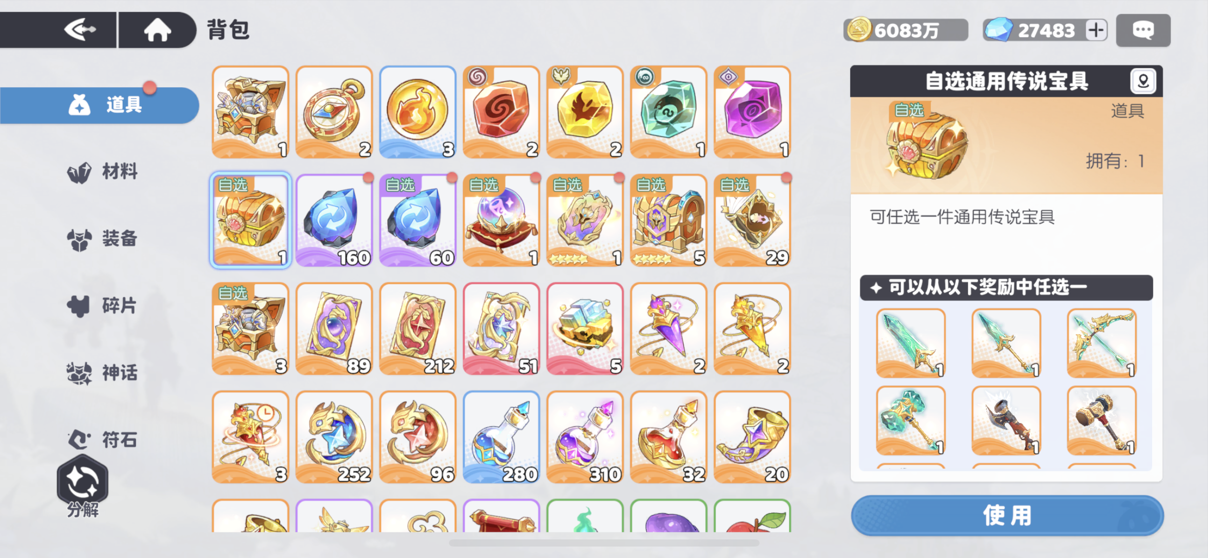Go back with the arrow icon

pyautogui.click(x=80, y=30)
